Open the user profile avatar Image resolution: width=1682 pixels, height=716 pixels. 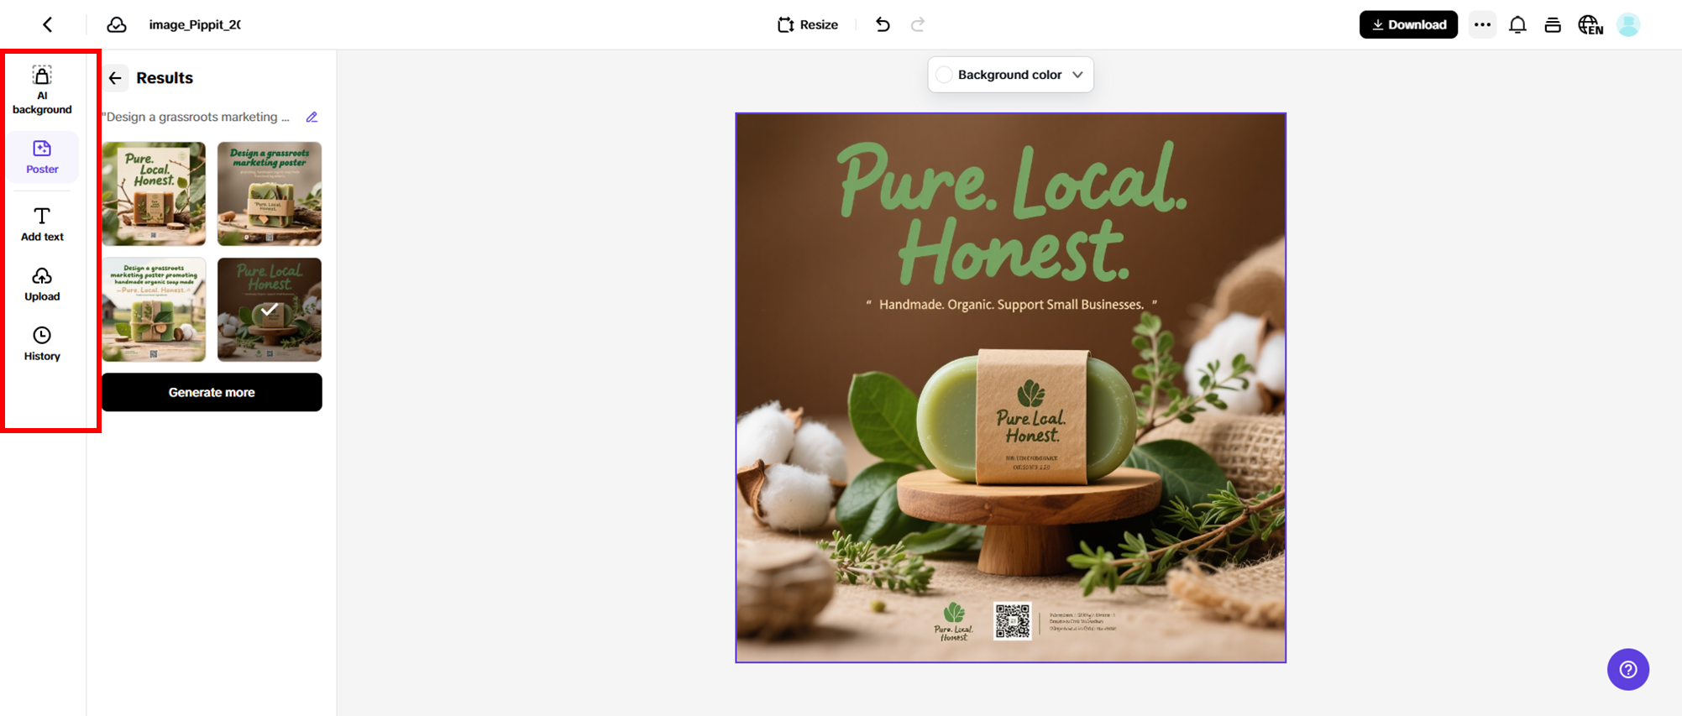pyautogui.click(x=1628, y=24)
